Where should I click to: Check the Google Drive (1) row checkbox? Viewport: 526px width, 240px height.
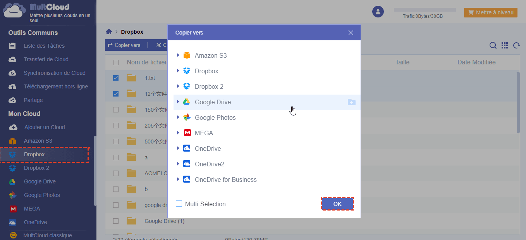pos(116,221)
